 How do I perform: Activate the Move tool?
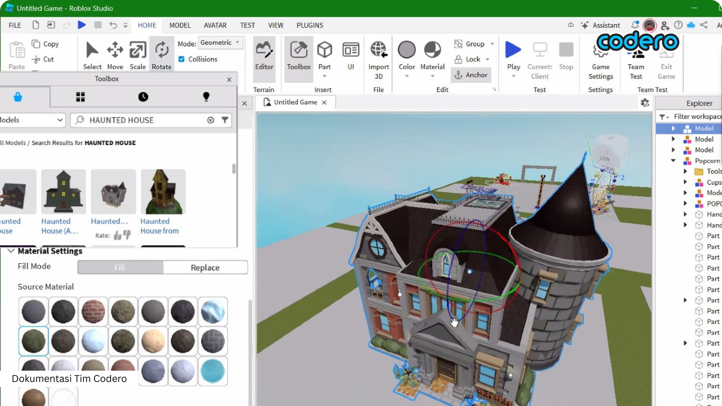(x=115, y=56)
